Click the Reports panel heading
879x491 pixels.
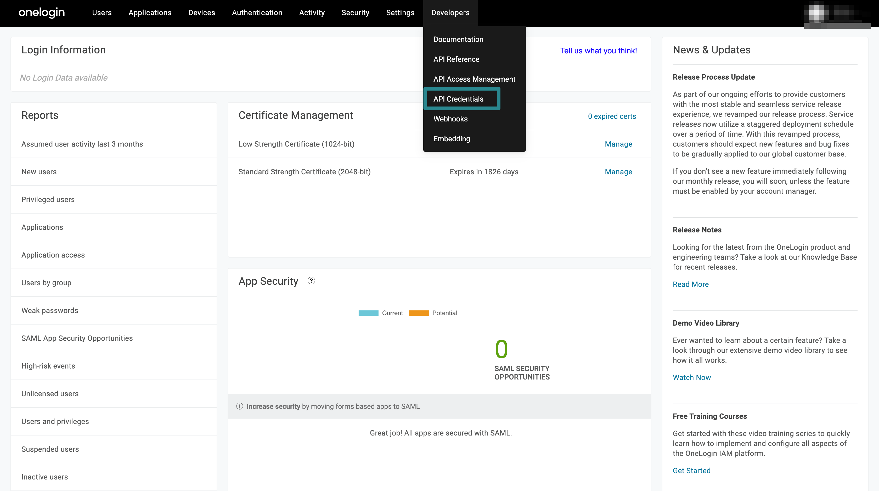click(40, 115)
